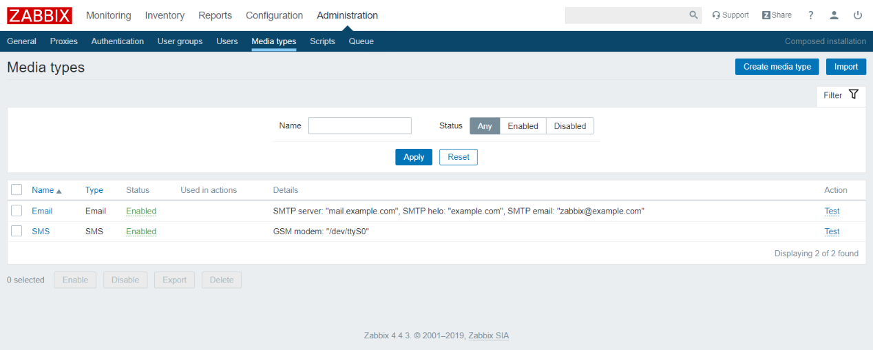Tick the SMS row checkbox
This screenshot has height=350, width=873.
(17, 231)
